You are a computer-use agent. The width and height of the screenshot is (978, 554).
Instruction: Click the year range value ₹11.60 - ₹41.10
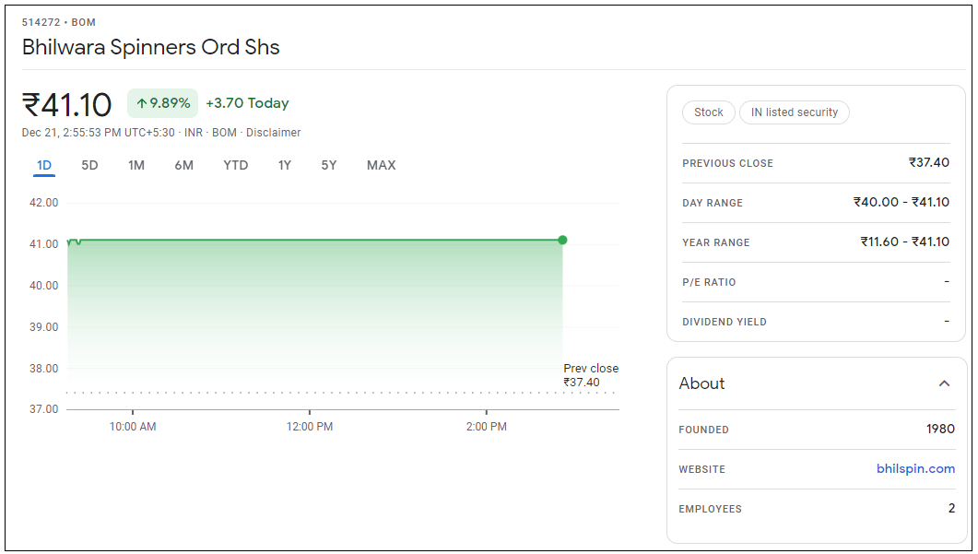905,242
